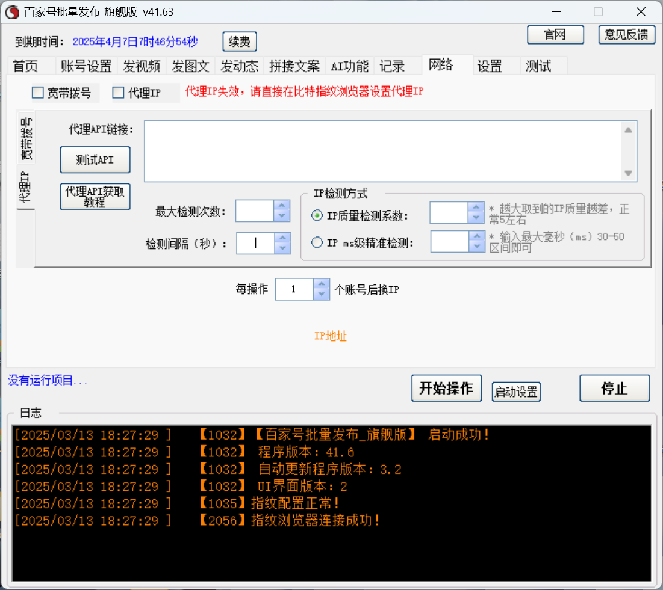Increase 检测间隔 with up arrow
The height and width of the screenshot is (590, 663).
tap(283, 238)
